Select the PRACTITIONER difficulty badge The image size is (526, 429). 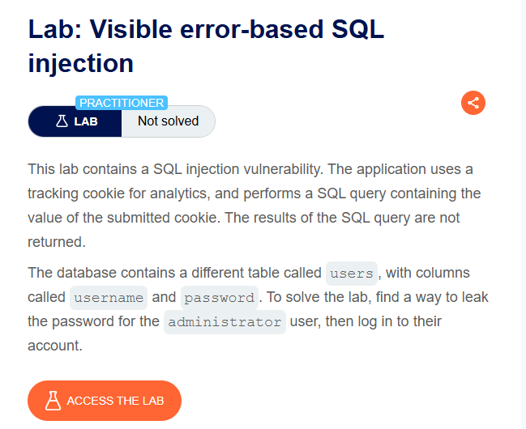[x=122, y=103]
